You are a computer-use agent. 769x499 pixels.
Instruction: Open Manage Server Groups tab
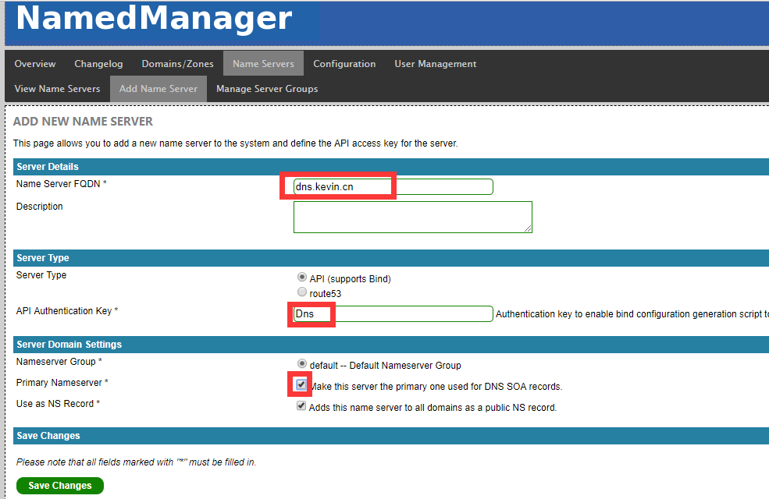pyautogui.click(x=267, y=89)
